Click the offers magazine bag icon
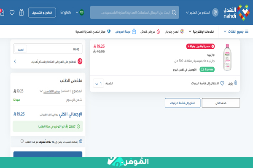Image resolution: width=253 pixels, height=168 pixels. pos(134,31)
